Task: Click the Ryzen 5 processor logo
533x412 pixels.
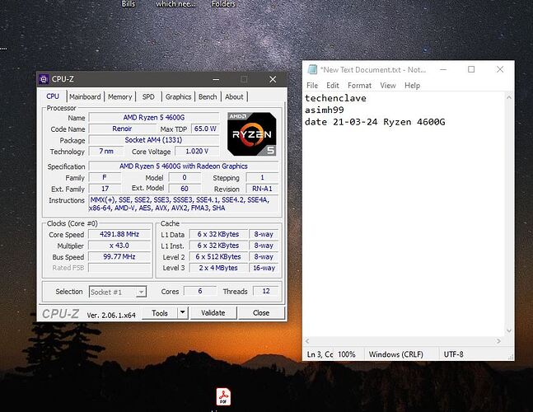Action: coord(251,134)
